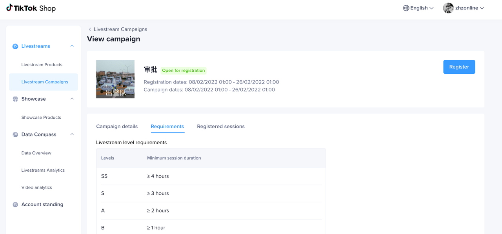Viewport: 502px width, 234px height.
Task: Open the English language dropdown
Action: [x=418, y=8]
